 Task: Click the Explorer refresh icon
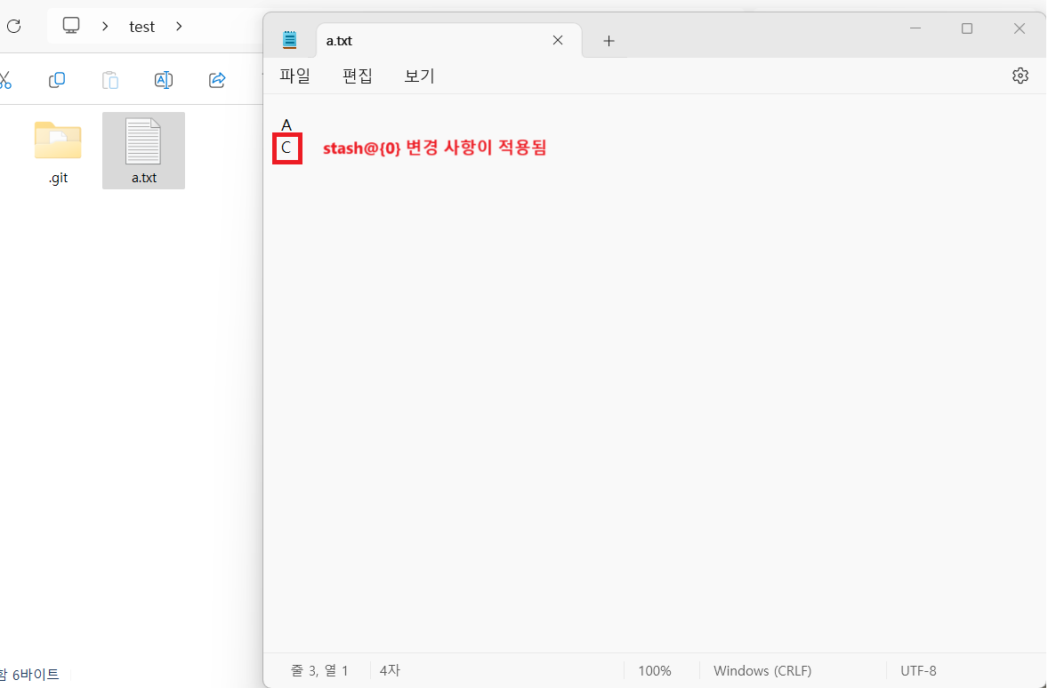coord(14,26)
